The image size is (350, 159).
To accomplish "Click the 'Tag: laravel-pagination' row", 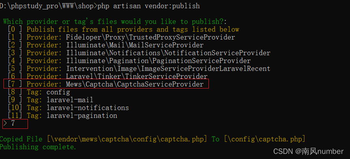I will (x=63, y=116).
